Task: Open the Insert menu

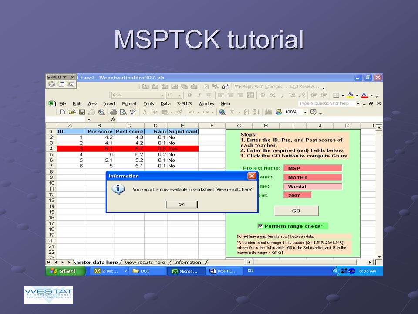Action: [109, 104]
